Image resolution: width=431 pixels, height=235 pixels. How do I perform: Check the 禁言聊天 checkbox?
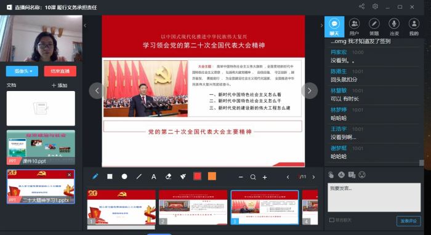(332, 220)
